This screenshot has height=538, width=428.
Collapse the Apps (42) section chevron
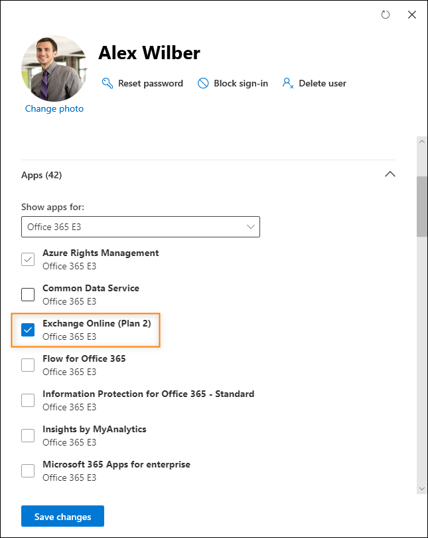point(390,174)
